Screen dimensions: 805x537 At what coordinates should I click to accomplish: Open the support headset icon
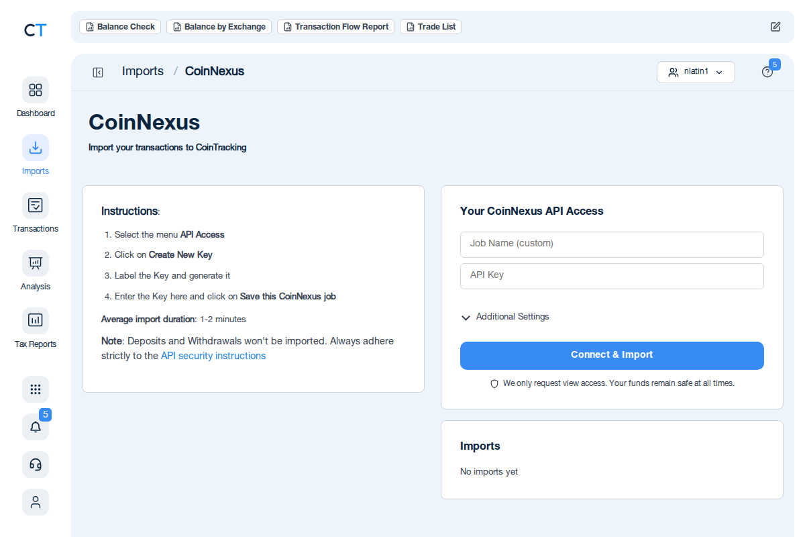point(36,465)
